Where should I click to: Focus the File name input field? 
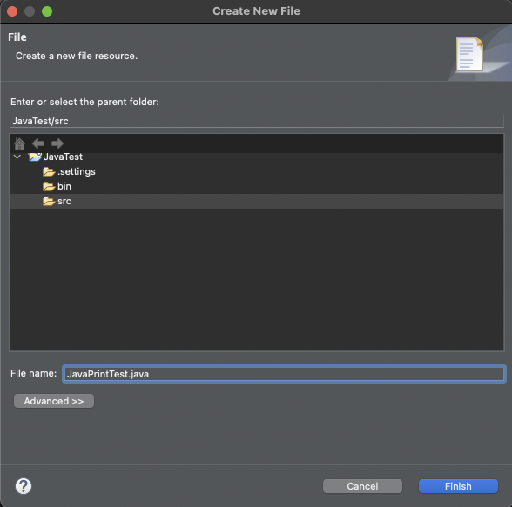(284, 374)
